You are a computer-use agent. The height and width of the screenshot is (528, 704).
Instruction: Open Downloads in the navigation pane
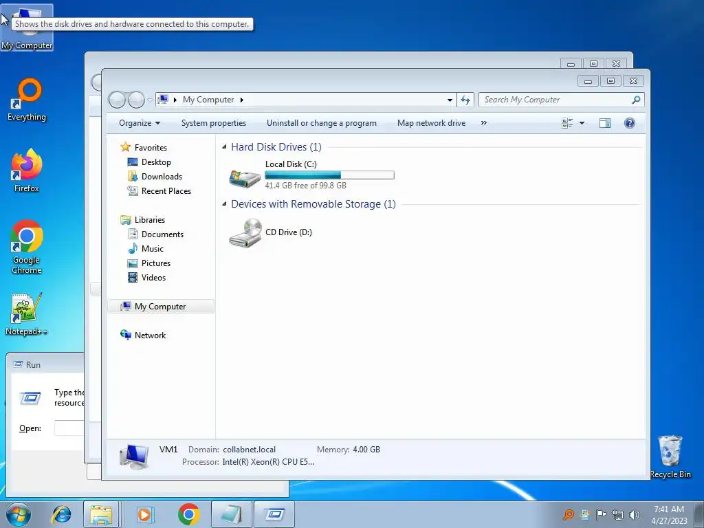coord(162,177)
